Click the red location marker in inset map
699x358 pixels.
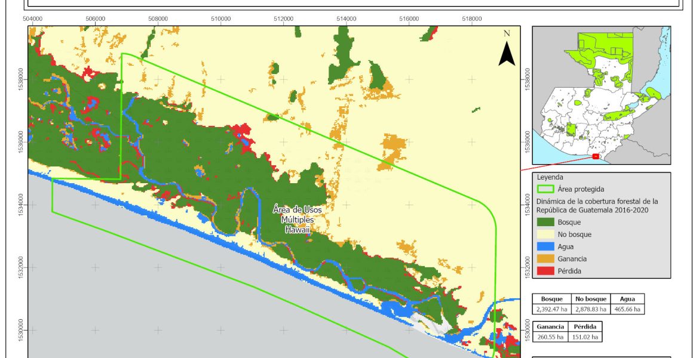[x=596, y=156]
